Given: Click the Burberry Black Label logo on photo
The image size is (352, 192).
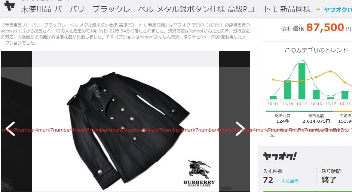Looking at the screenshot, I should coord(199,173).
